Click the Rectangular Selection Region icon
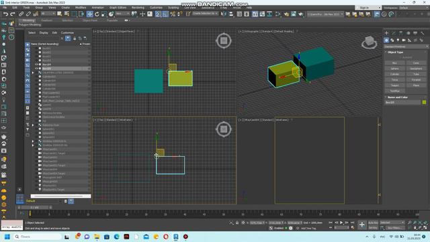Image resolution: width=430 pixels, height=242 pixels. (x=74, y=14)
